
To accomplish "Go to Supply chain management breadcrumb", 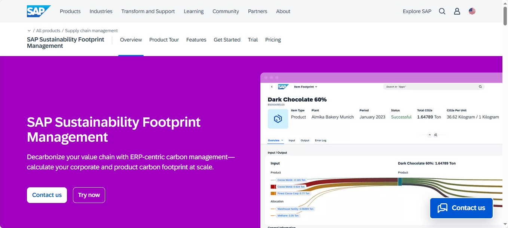I will pyautogui.click(x=91, y=31).
